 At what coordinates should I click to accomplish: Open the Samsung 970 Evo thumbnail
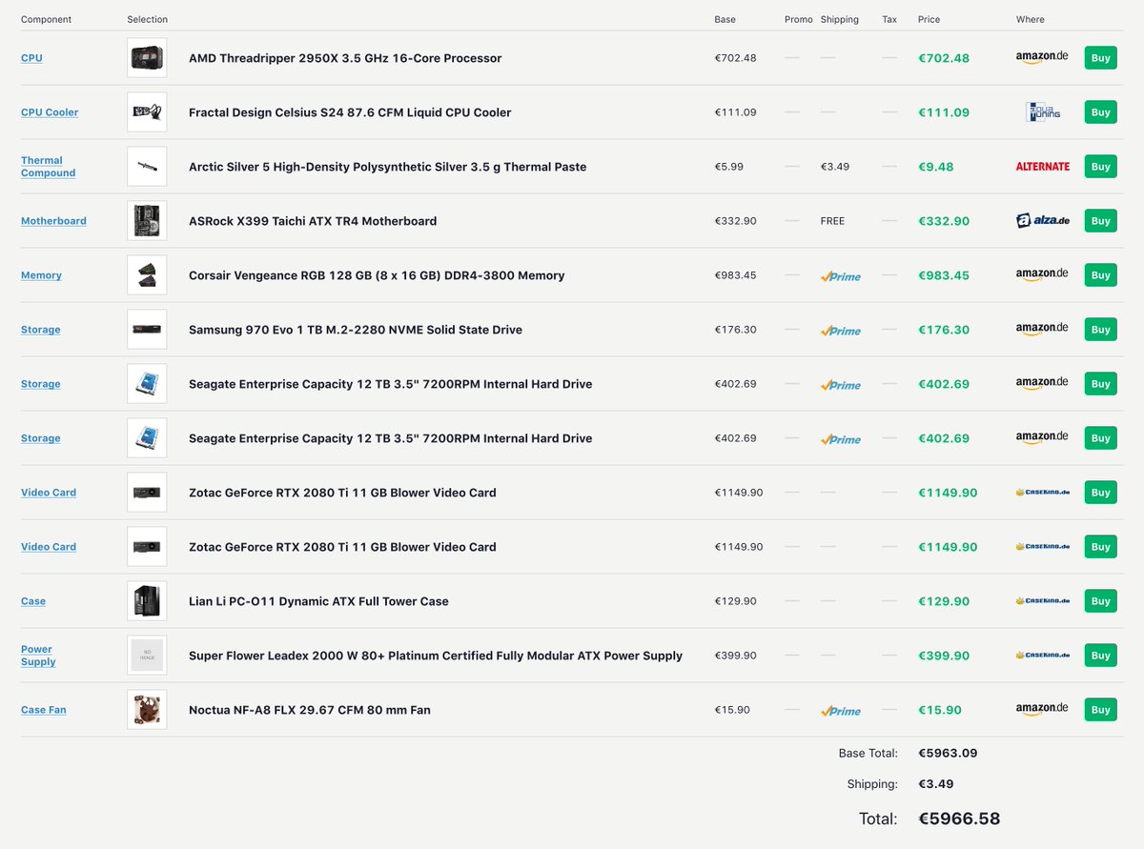click(147, 330)
